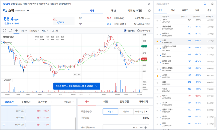Click the green 87.57 price marker
The height and width of the screenshot is (130, 217).
pyautogui.click(x=144, y=46)
